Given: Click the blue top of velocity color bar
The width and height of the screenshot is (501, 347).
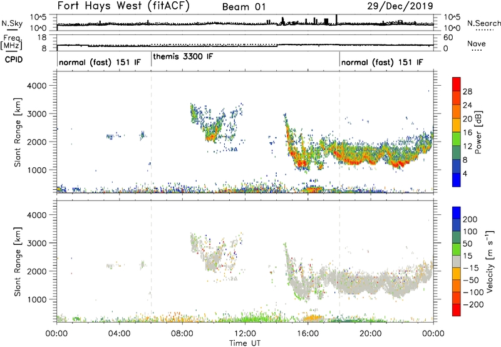Looking at the screenshot, I should 457,213.
